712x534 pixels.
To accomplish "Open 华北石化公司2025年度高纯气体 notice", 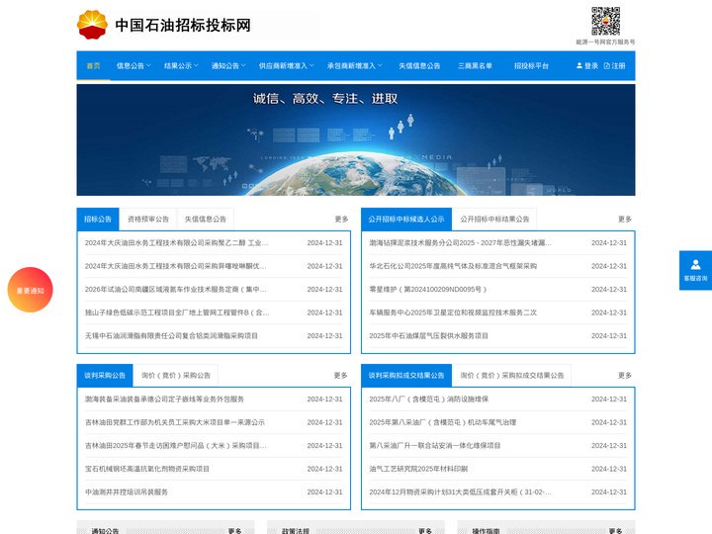I will coord(453,266).
